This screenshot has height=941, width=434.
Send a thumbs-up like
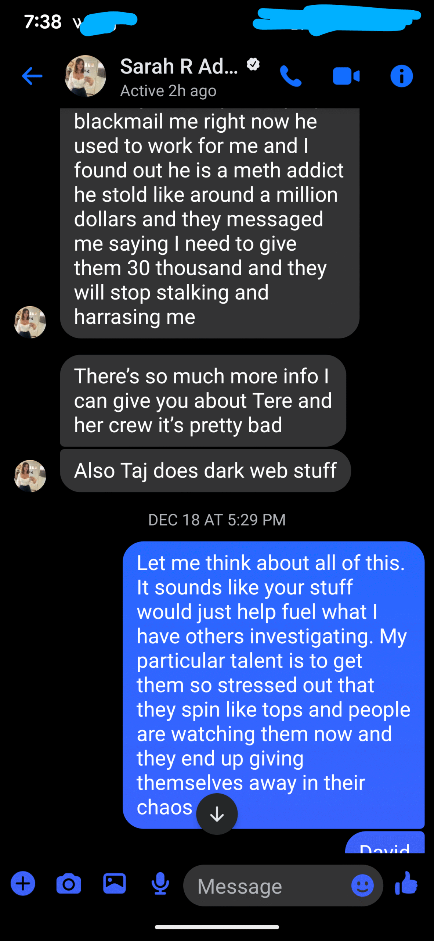point(406,883)
